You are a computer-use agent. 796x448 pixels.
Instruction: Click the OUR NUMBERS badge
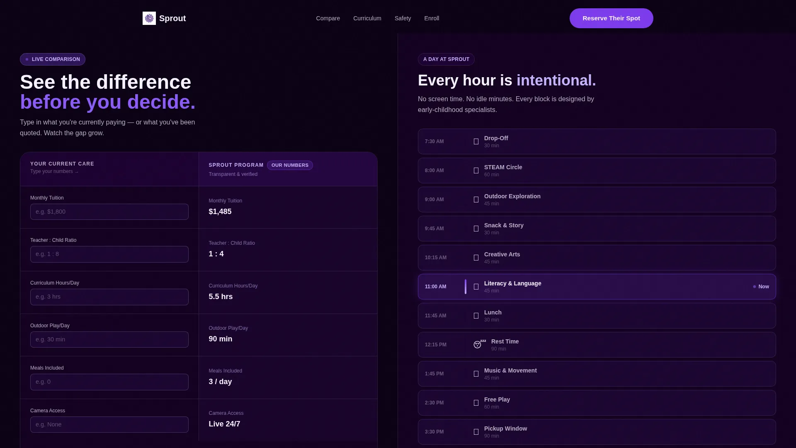(290, 165)
